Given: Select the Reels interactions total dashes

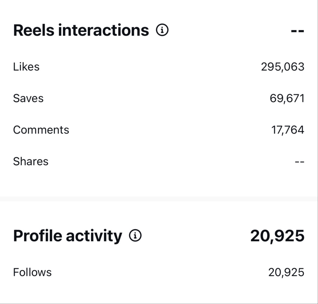Looking at the screenshot, I should coord(298,31).
